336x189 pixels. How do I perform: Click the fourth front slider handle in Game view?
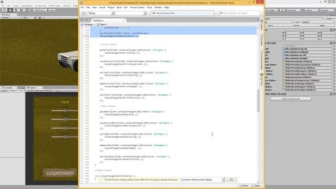pyautogui.click(x=65, y=137)
